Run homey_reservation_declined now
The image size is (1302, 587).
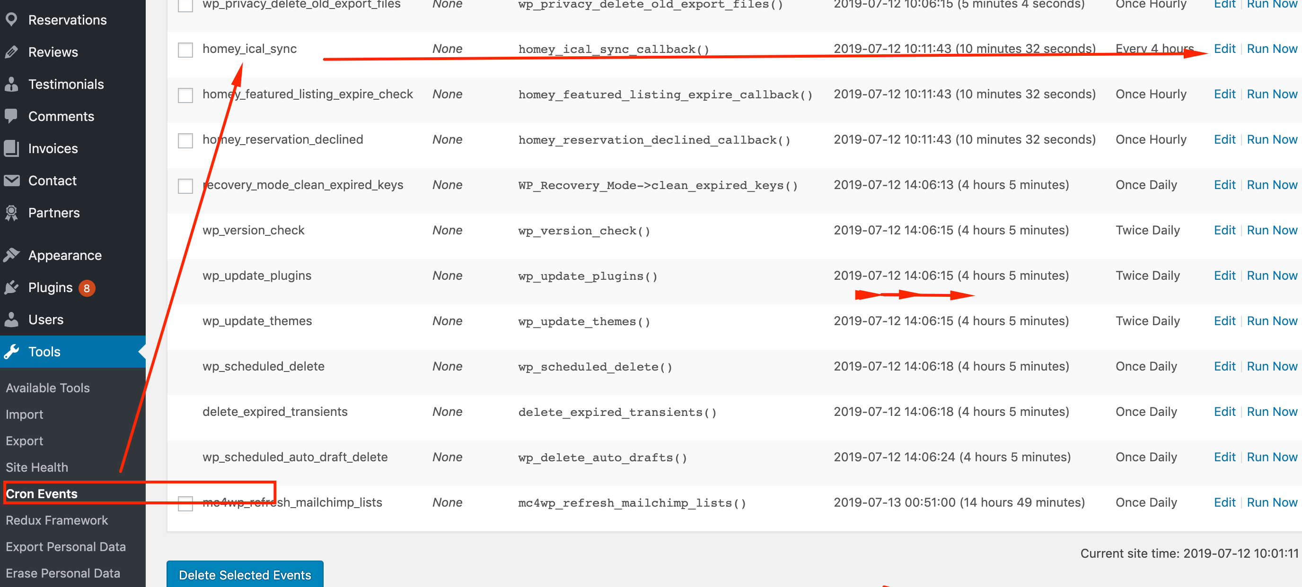[x=1272, y=139]
